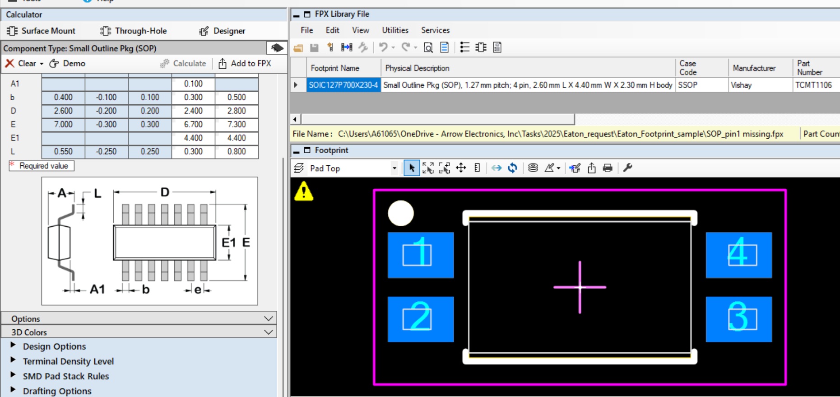Click the open folder icon in FPX toolbar
Viewport: 840px width, 397px height.
298,47
